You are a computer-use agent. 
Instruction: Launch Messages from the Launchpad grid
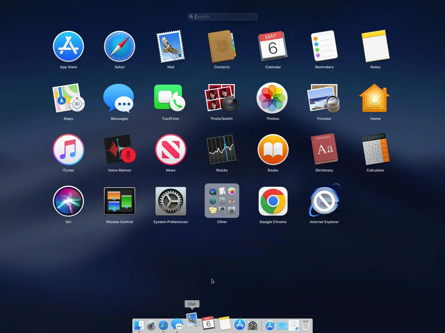pyautogui.click(x=119, y=98)
